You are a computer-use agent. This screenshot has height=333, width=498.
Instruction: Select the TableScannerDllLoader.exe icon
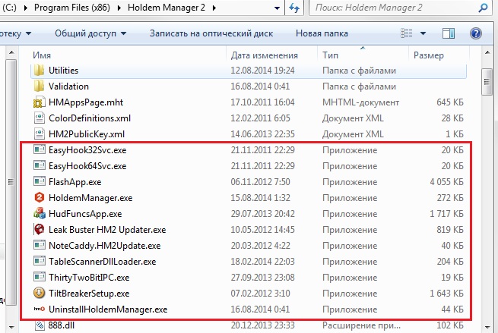[x=40, y=261]
